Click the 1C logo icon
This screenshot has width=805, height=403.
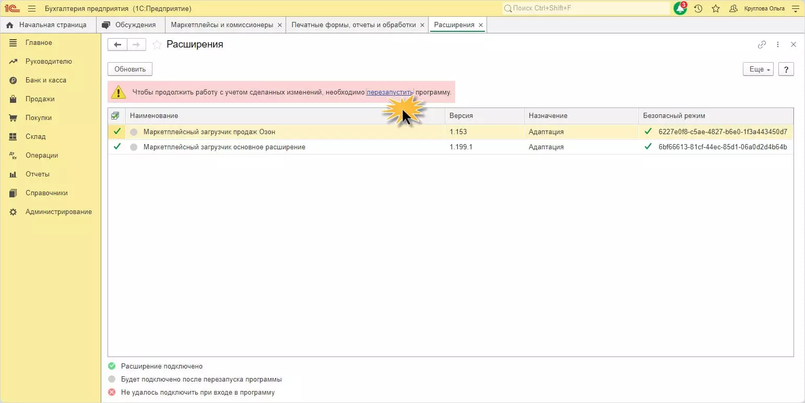[12, 8]
